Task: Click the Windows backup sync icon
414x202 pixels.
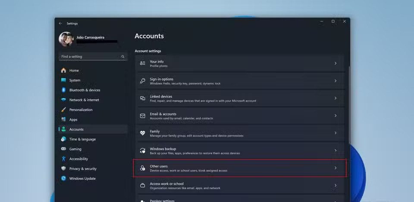Action: 143,150
